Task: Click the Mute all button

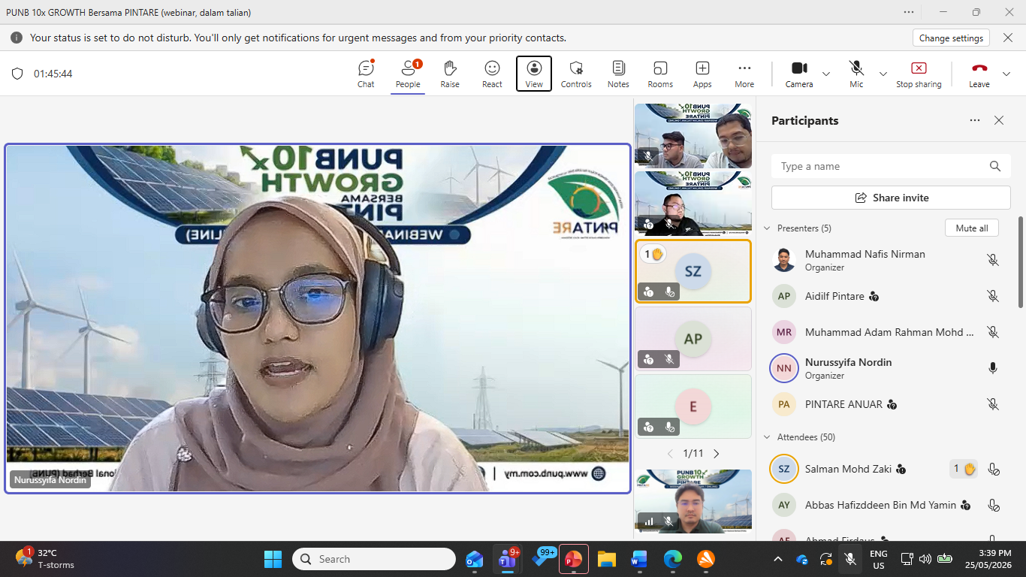Action: pyautogui.click(x=972, y=228)
